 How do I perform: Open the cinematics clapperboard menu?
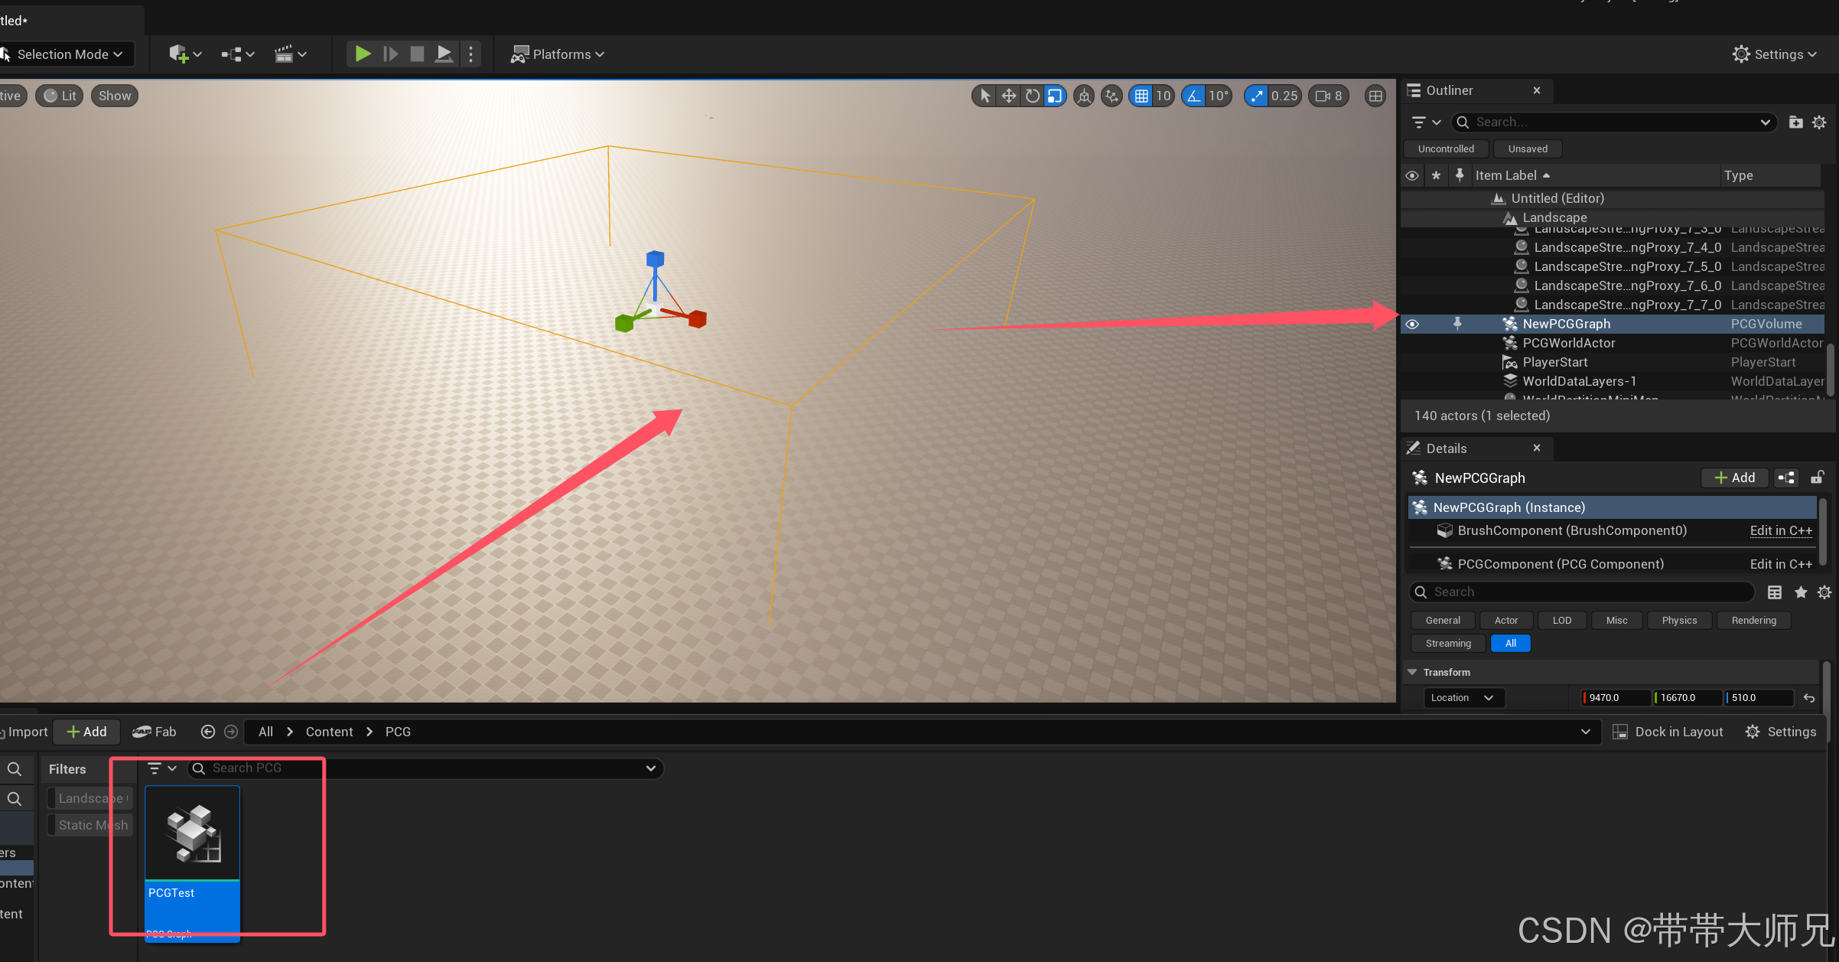[284, 54]
